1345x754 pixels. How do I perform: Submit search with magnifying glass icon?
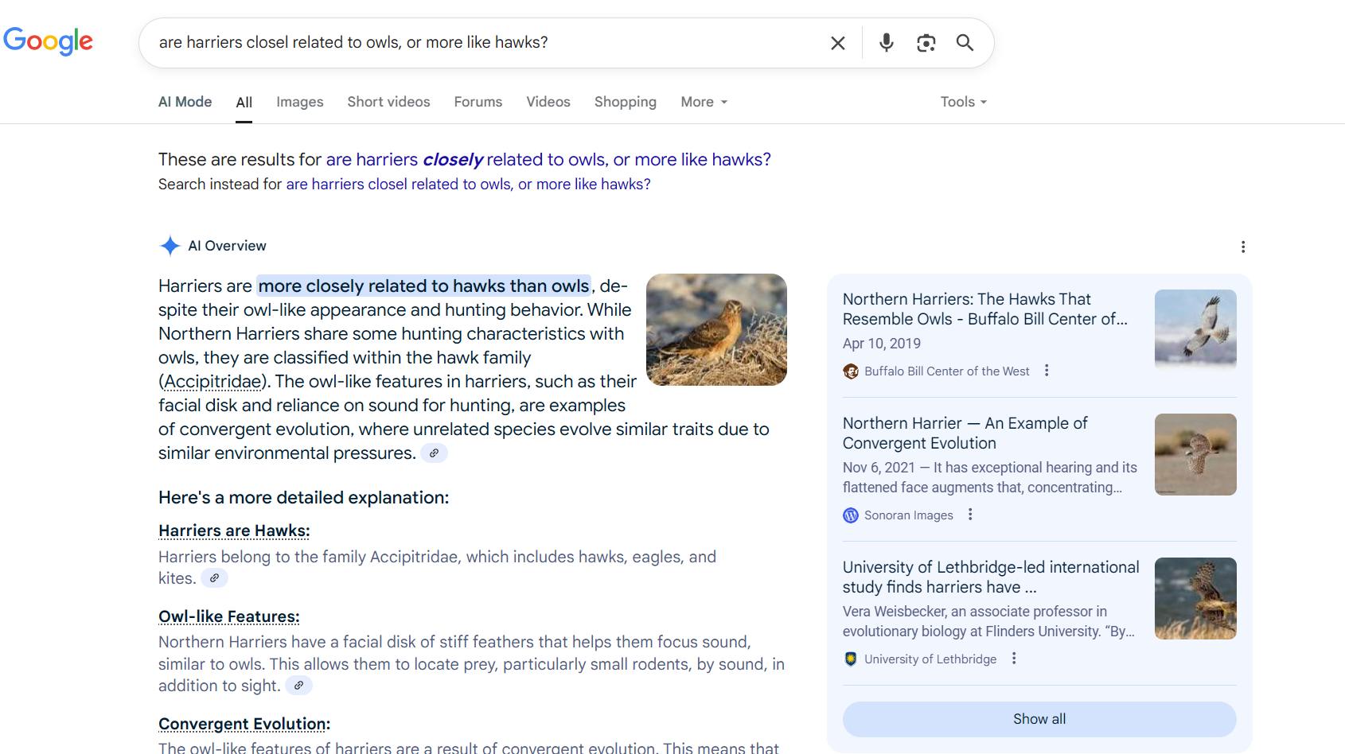coord(965,43)
